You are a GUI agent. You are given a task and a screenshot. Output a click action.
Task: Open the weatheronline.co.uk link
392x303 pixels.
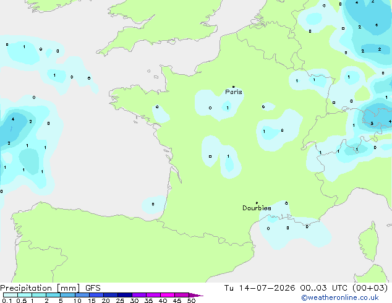point(339,297)
